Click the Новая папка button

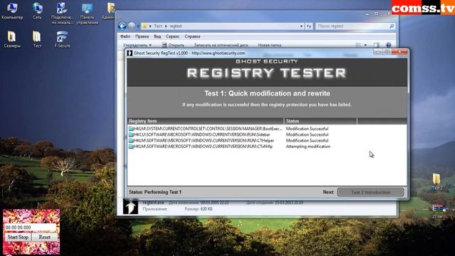click(269, 46)
